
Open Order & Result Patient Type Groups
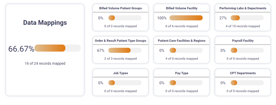(120, 50)
